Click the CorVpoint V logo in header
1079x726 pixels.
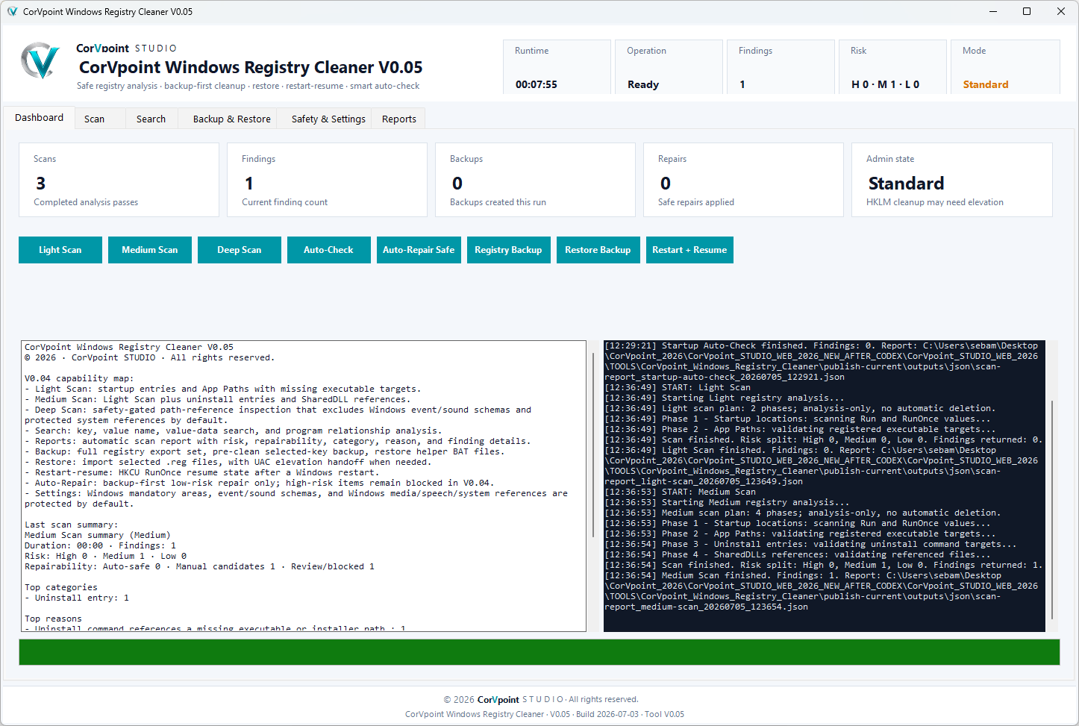tap(40, 61)
